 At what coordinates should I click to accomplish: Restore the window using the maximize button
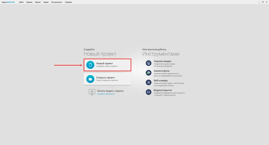pos(263,2)
